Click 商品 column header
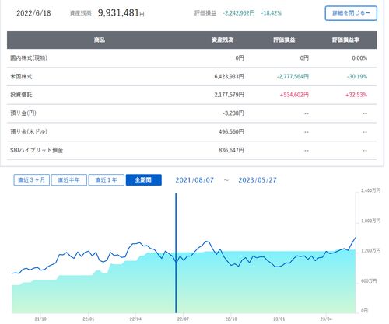This screenshot has width=389, height=324. [100, 40]
